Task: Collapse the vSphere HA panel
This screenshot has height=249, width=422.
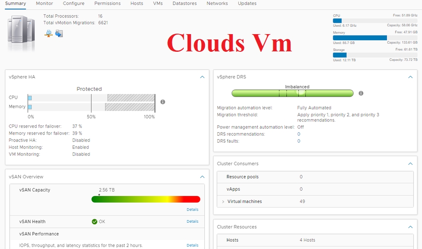Action: (x=202, y=77)
